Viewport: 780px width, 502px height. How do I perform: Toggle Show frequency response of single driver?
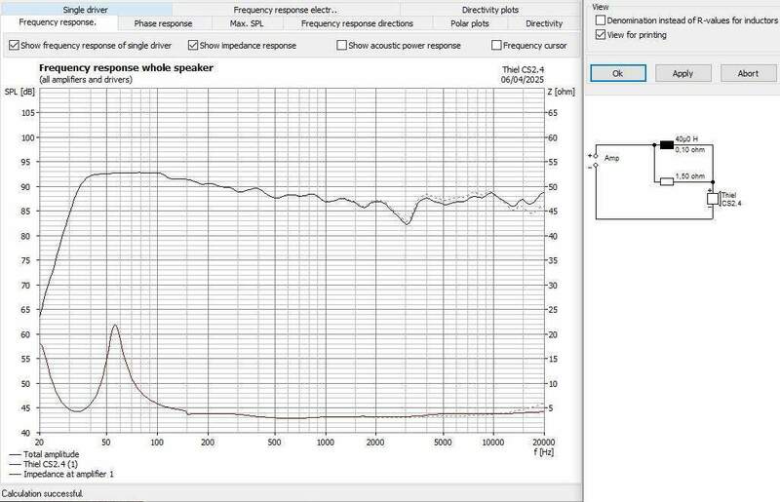pyautogui.click(x=13, y=45)
